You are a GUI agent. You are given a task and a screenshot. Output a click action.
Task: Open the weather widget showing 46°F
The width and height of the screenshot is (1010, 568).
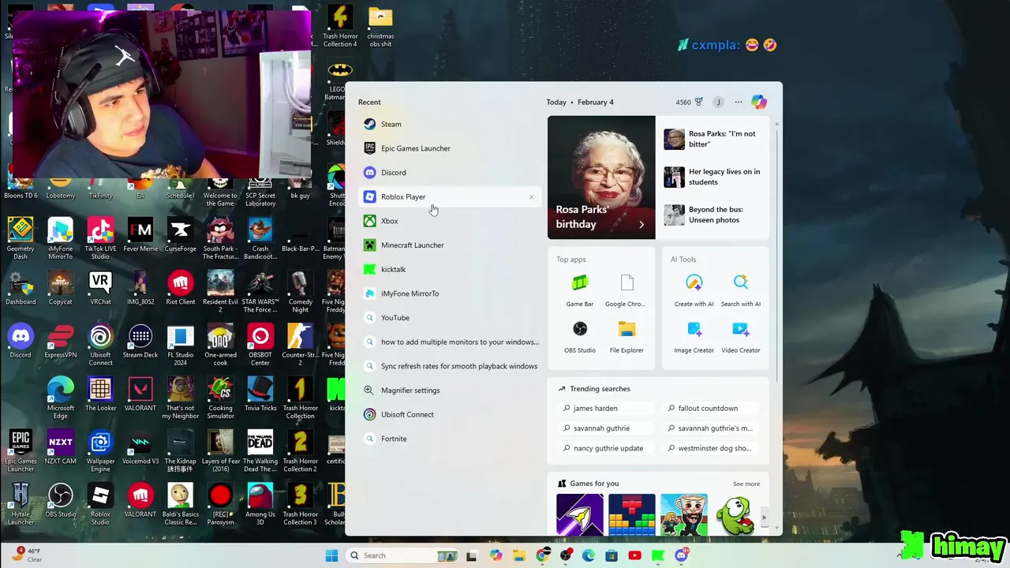click(x=27, y=555)
